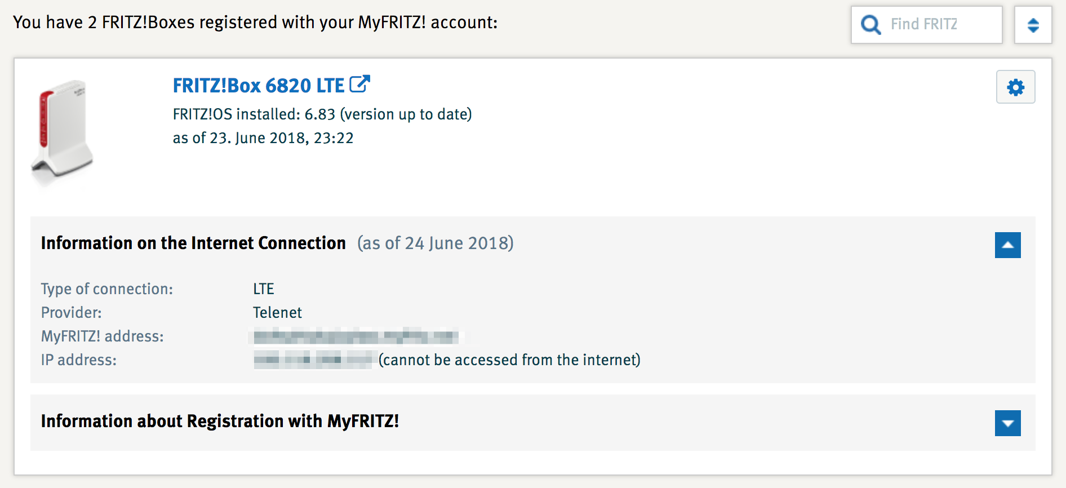Click the FRITZ!Box 6820 device picture
The height and width of the screenshot is (488, 1066).
click(x=62, y=132)
